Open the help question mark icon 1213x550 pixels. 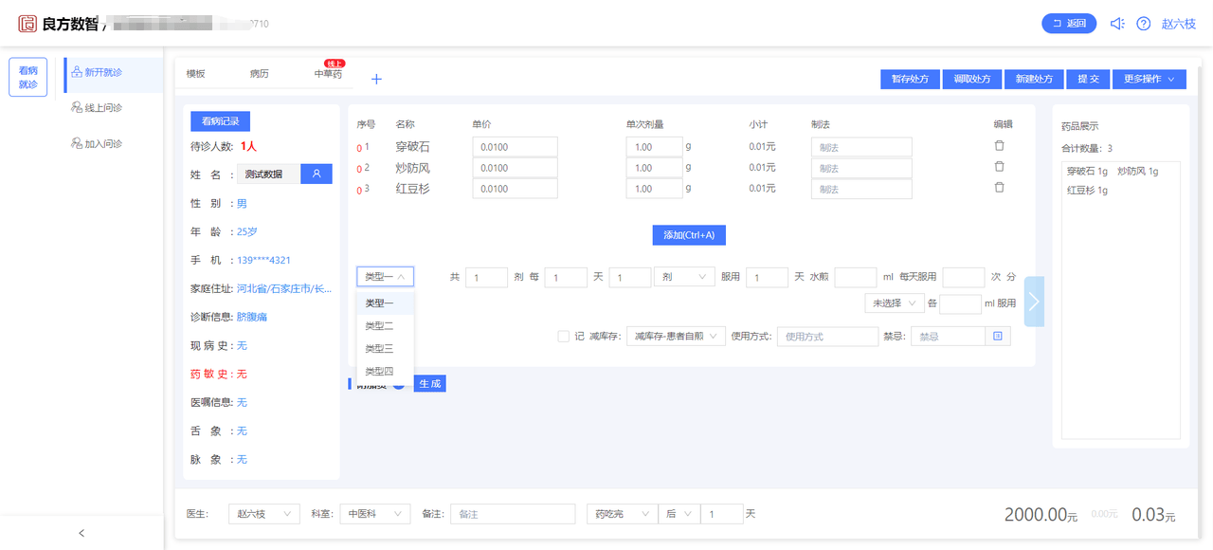1144,24
